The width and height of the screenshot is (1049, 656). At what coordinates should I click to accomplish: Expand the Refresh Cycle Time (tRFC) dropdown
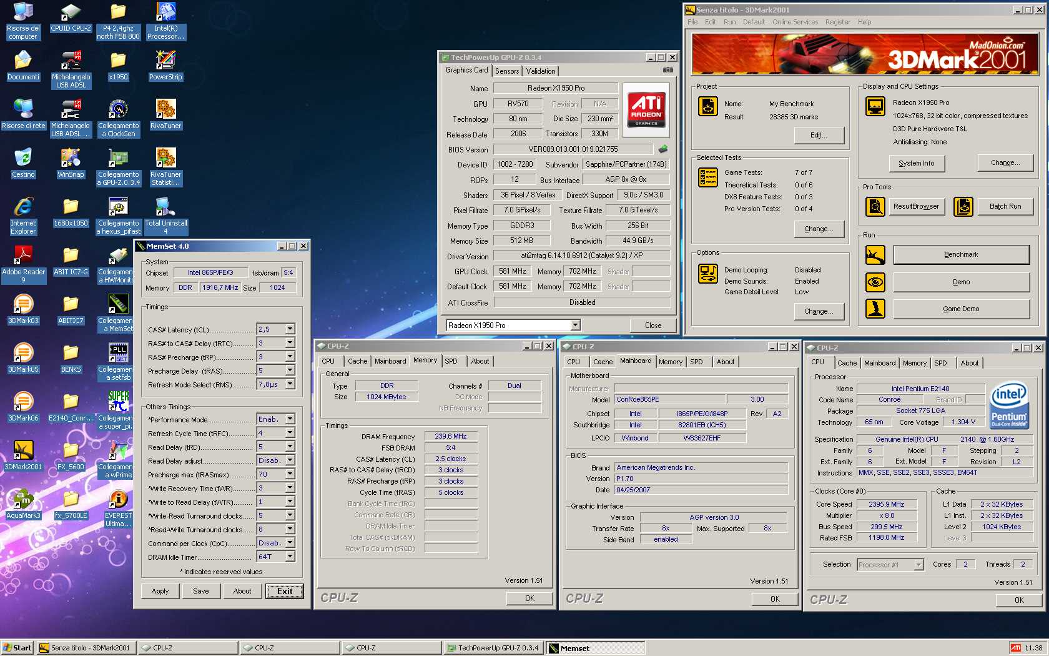[x=290, y=433]
